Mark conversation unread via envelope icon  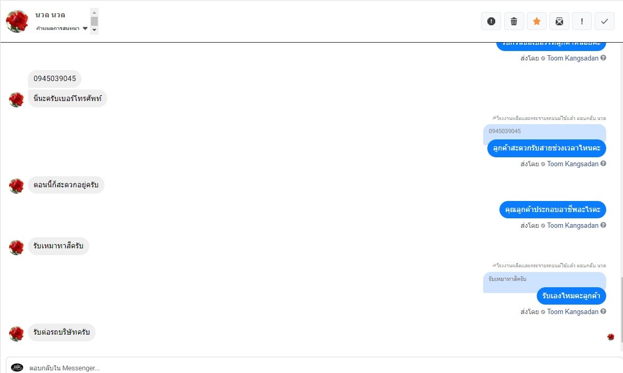559,21
